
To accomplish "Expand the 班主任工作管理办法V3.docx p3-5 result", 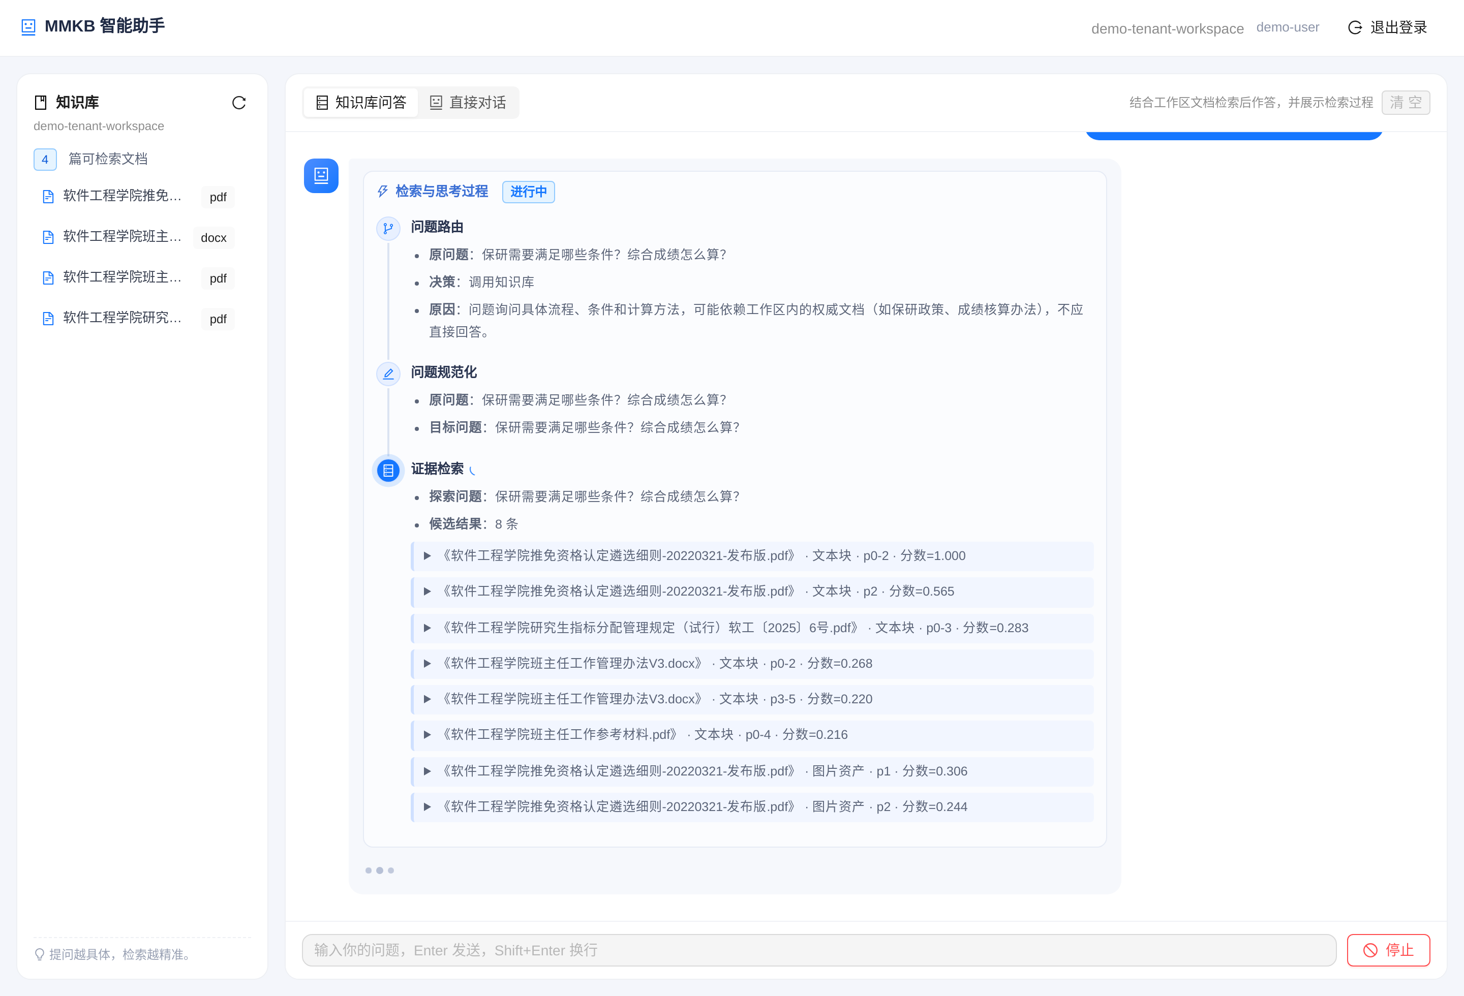I will (x=752, y=699).
